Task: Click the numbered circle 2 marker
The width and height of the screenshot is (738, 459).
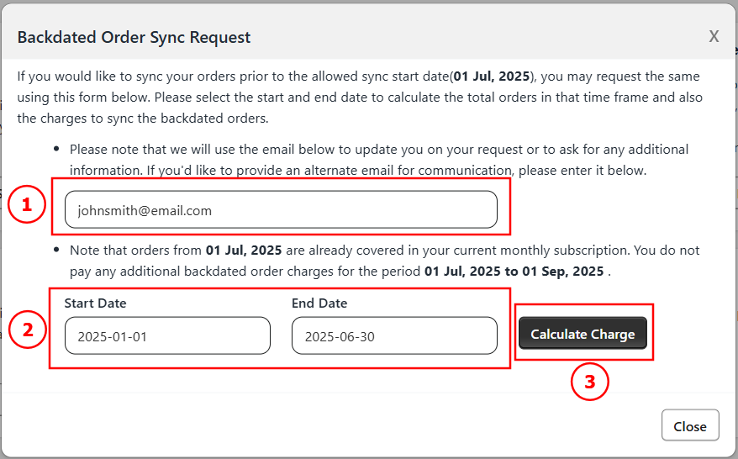Action: (x=28, y=330)
